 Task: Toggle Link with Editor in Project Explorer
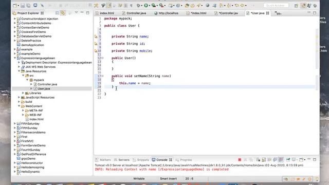pos(63,13)
